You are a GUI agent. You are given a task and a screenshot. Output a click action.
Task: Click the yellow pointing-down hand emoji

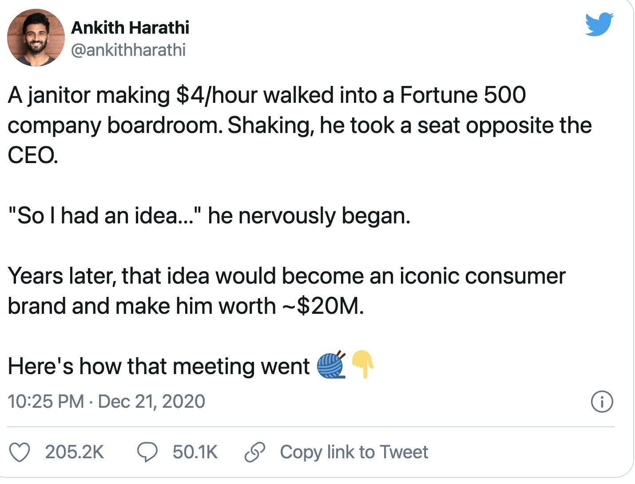tap(362, 364)
